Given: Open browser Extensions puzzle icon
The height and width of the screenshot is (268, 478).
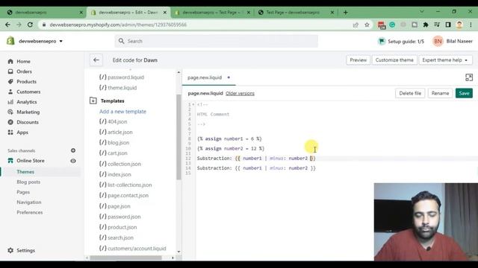Looking at the screenshot, I should coord(426,25).
